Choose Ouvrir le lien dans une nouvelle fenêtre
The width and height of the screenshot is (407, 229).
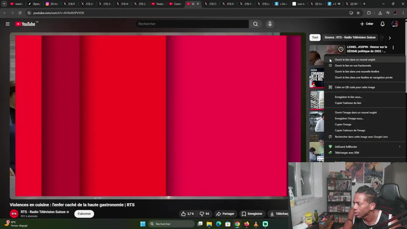tap(357, 72)
